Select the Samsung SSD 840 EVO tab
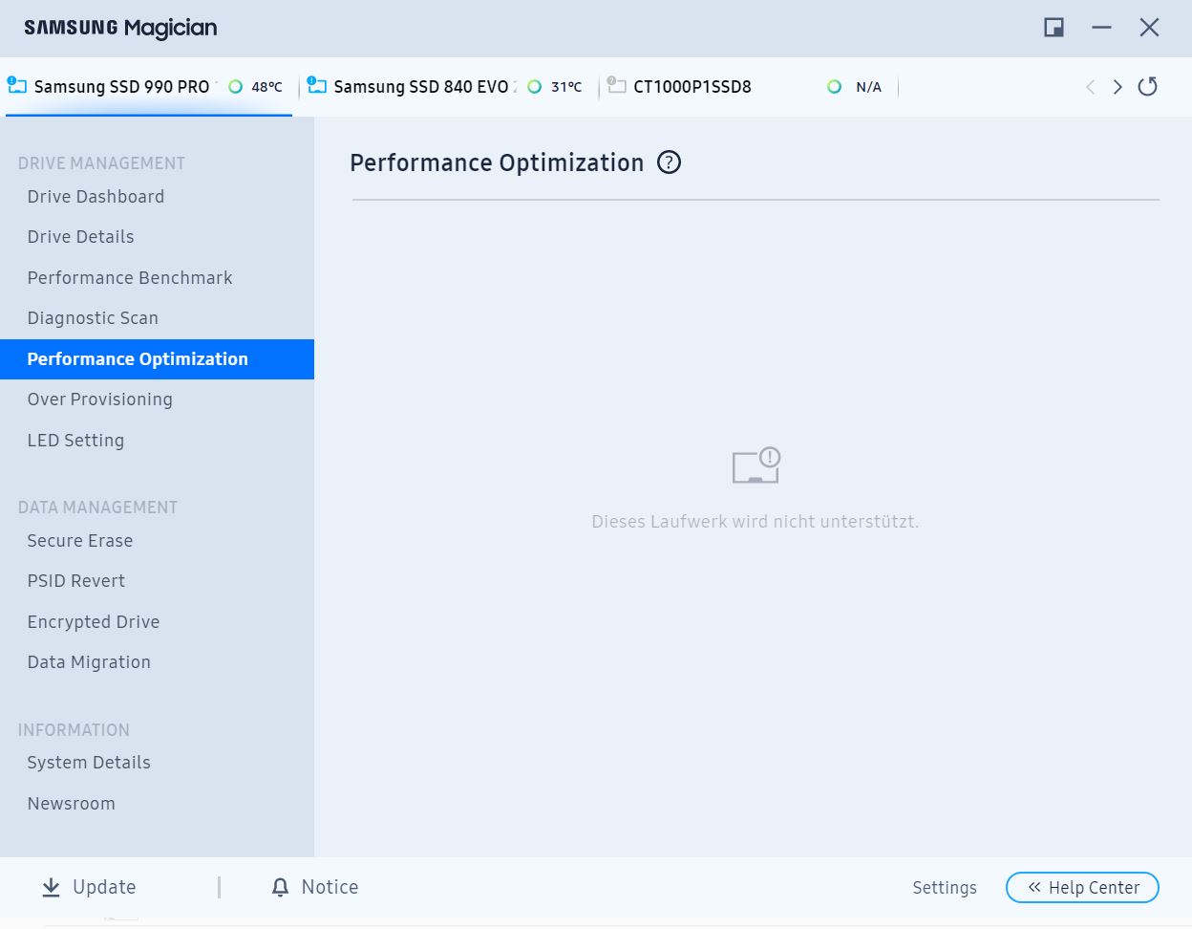 pos(449,87)
